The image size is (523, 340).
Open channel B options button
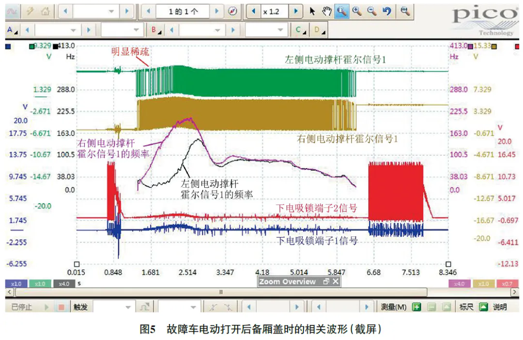pos(156,30)
